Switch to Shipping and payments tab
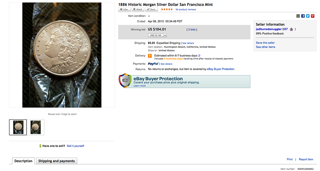 tap(57, 161)
